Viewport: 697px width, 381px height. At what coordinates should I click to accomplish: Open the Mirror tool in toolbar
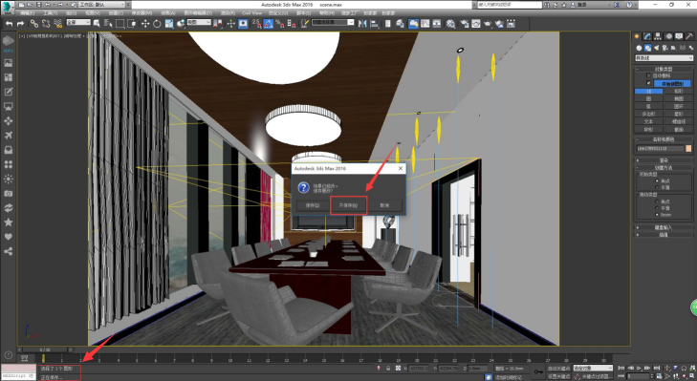pyautogui.click(x=362, y=24)
